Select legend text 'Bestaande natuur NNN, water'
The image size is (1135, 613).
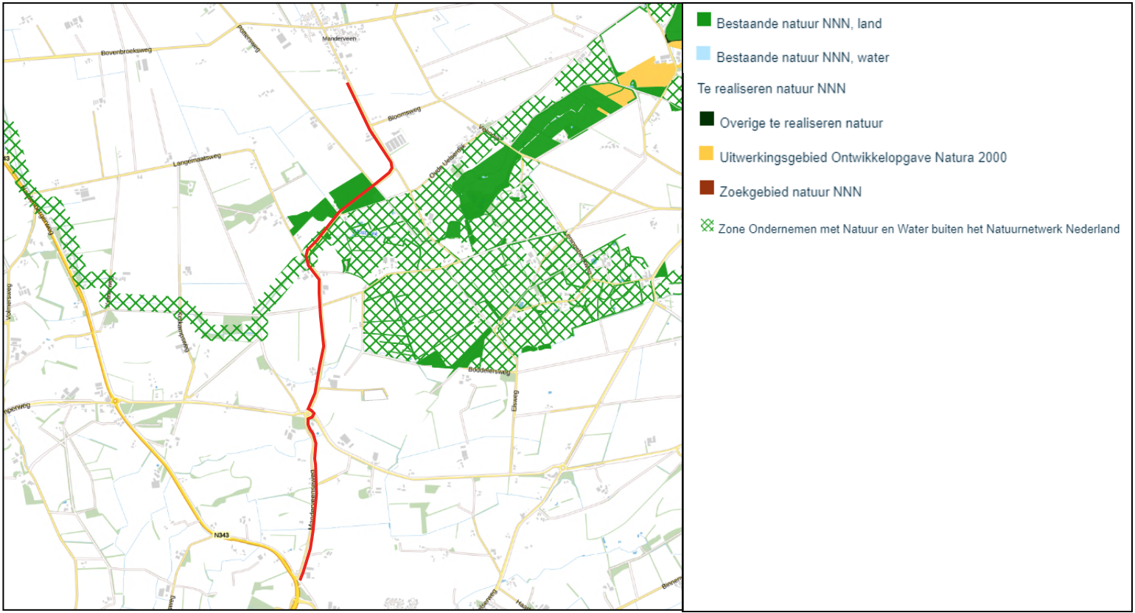803,57
